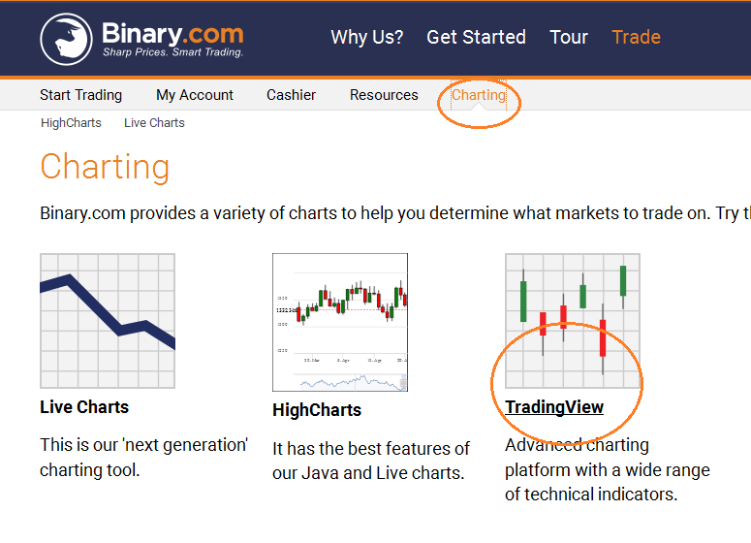751x543 pixels.
Task: Select the circled Charting tab
Action: coord(479,95)
